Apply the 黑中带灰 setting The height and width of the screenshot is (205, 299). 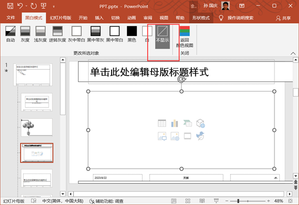pos(96,34)
